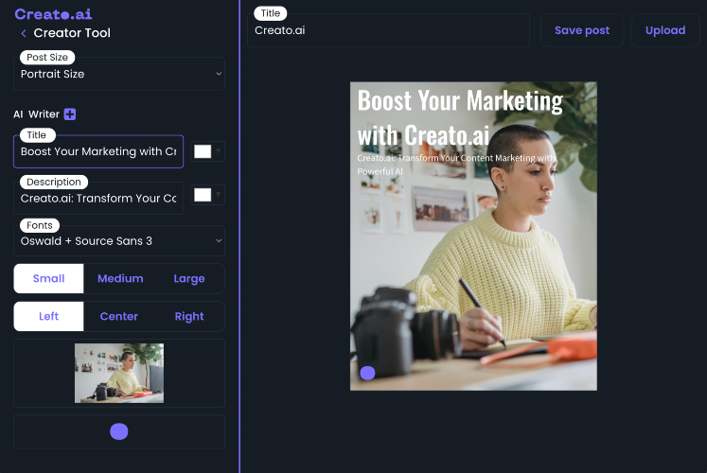Click the purple logo circle in the sidebar
The image size is (707, 473).
click(x=119, y=431)
